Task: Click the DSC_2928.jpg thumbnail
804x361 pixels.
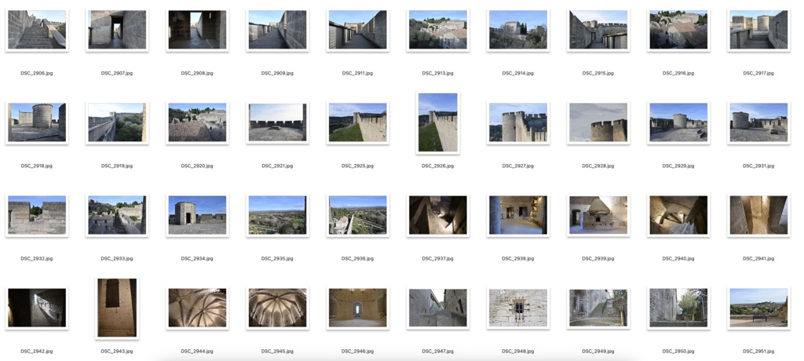Action: pyautogui.click(x=598, y=122)
